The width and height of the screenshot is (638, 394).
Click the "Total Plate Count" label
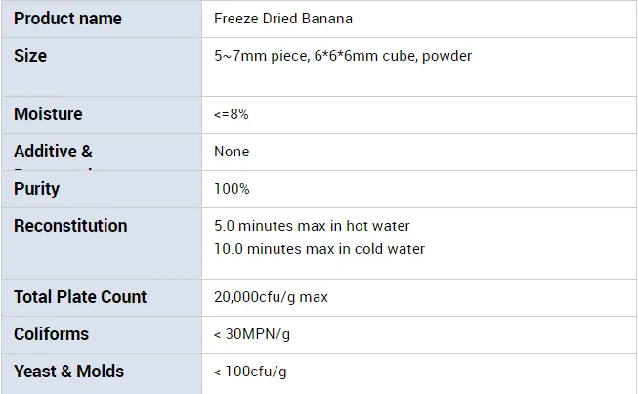tap(80, 297)
